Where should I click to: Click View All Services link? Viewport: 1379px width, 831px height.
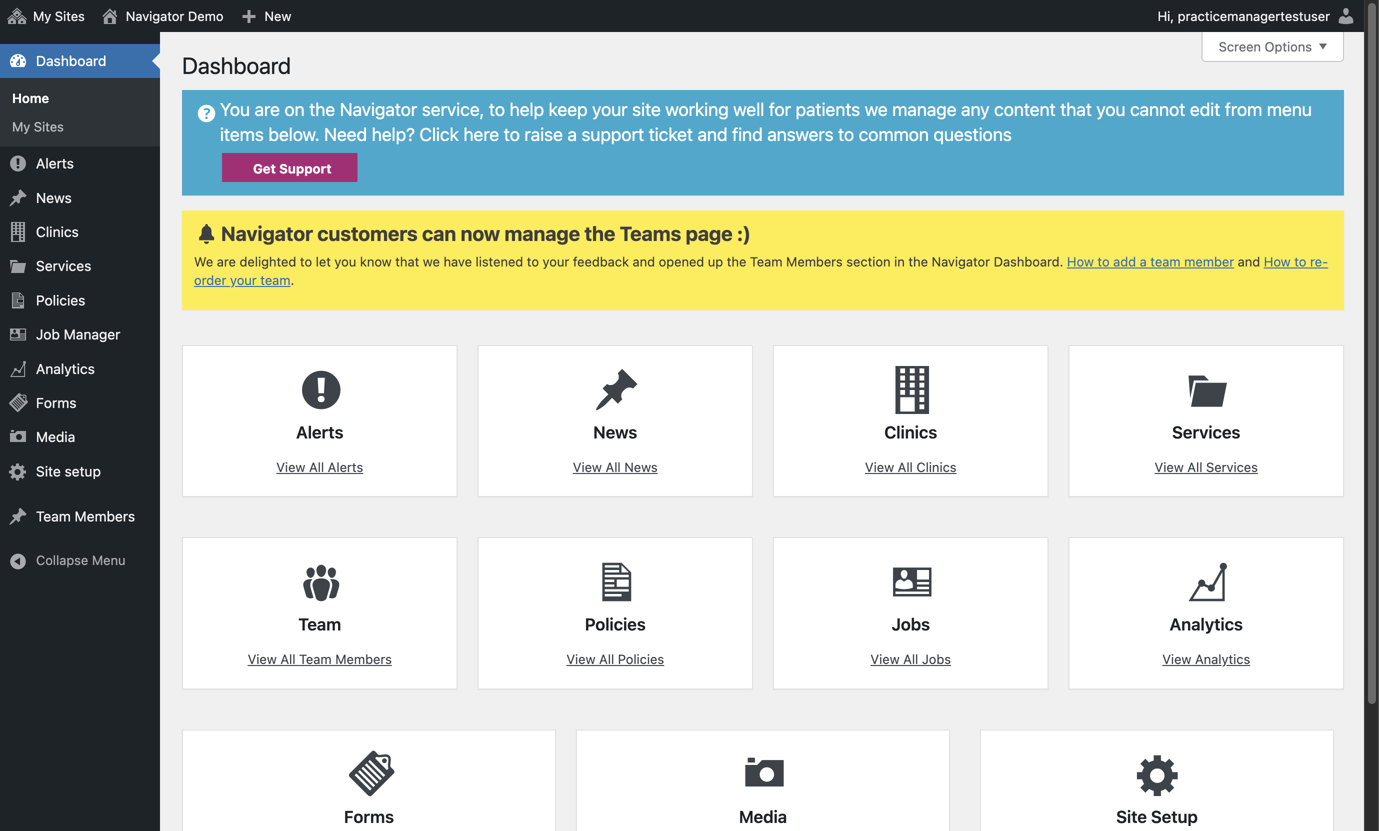point(1205,467)
